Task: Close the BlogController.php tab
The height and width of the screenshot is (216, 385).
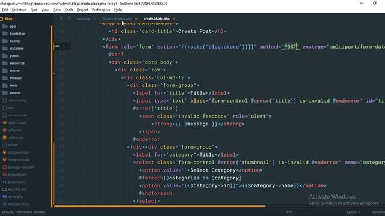Action: tap(136, 19)
